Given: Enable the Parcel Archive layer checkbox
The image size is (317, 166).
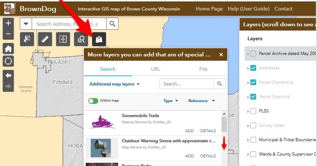Looking at the screenshot, I should coord(253,54).
